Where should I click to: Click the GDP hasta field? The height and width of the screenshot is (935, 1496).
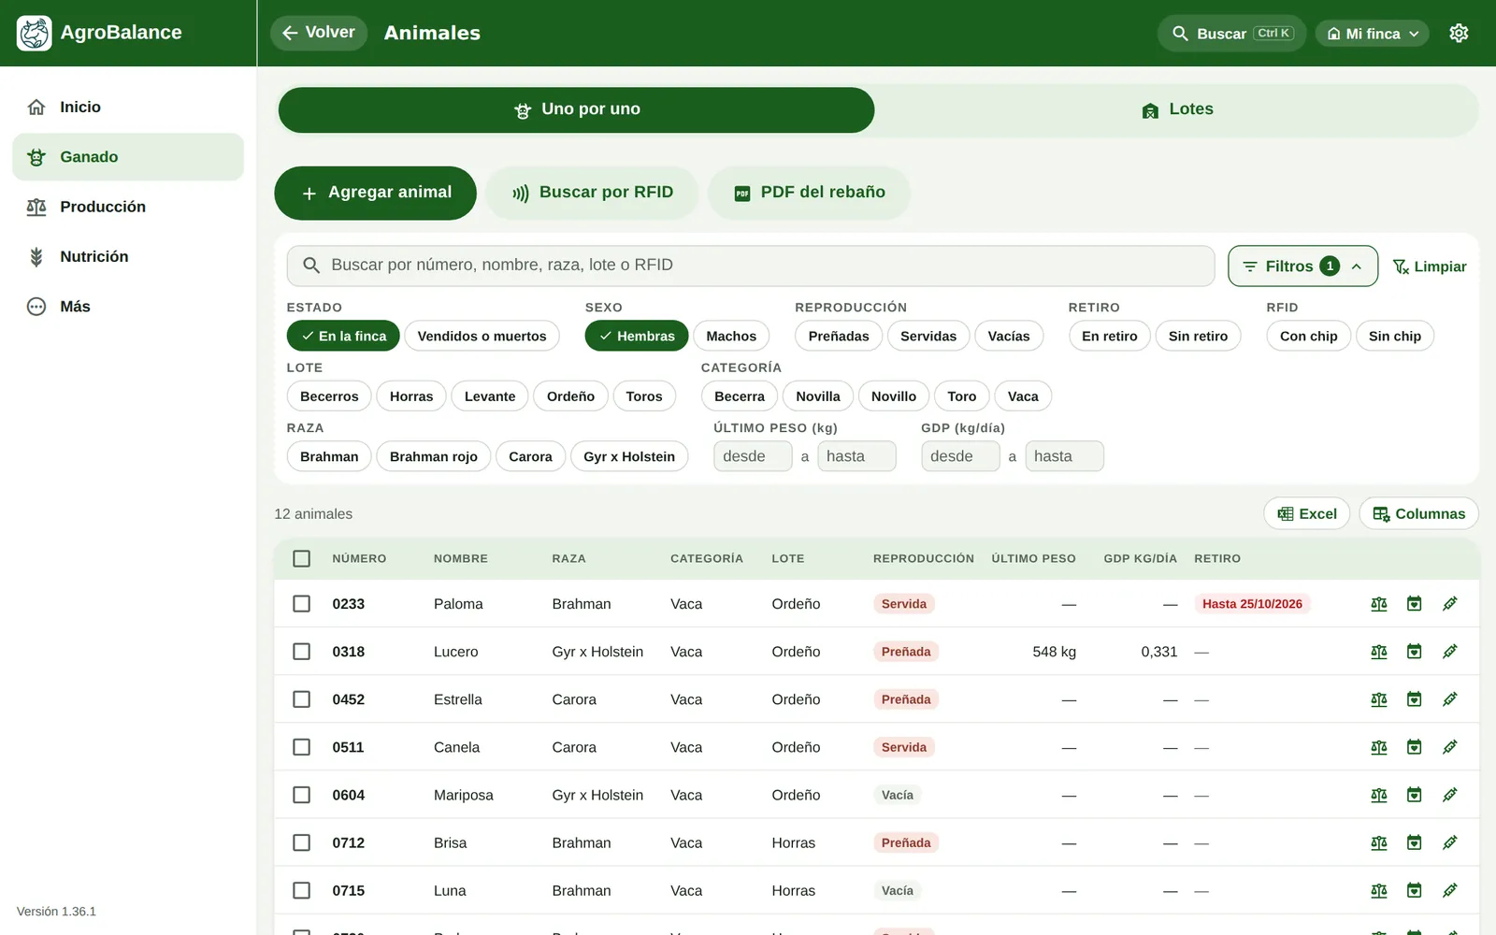point(1064,456)
